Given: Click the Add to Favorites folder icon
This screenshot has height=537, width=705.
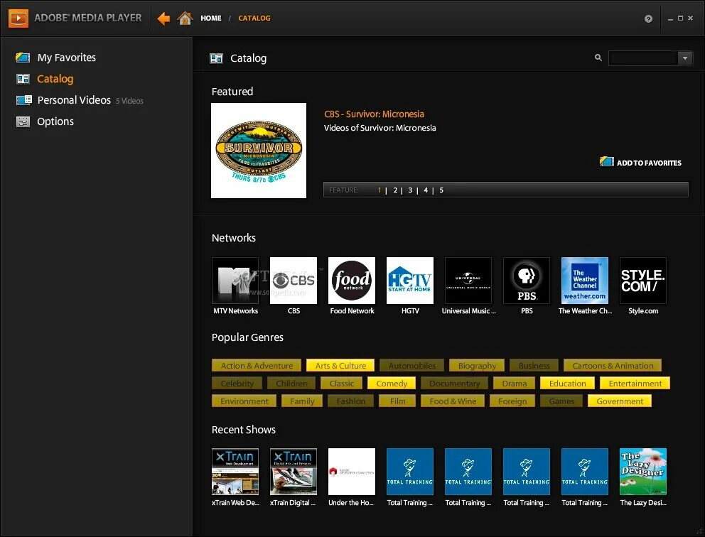Looking at the screenshot, I should pos(606,161).
